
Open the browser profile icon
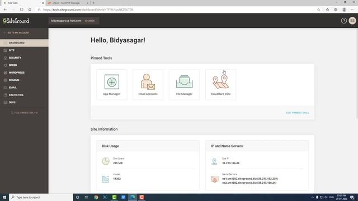coord(344,9)
